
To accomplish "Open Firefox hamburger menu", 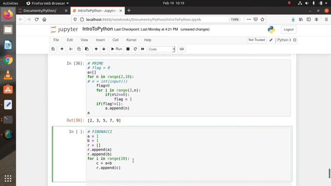I will click(326, 20).
